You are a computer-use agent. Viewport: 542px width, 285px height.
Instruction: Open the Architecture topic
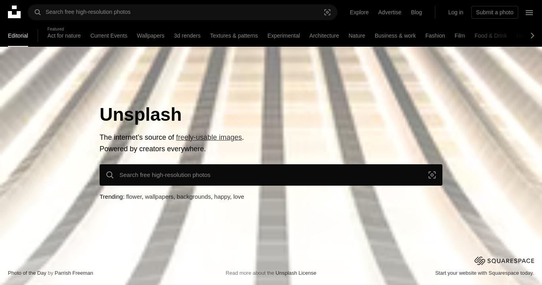(324, 36)
